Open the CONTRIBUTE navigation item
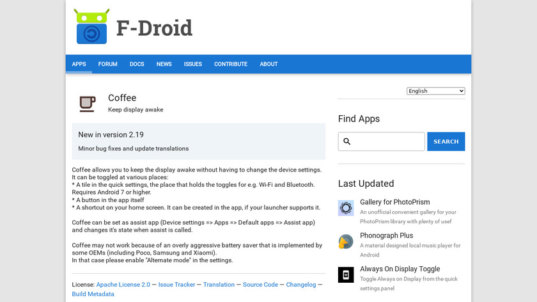Image resolution: width=537 pixels, height=302 pixels. tap(231, 64)
